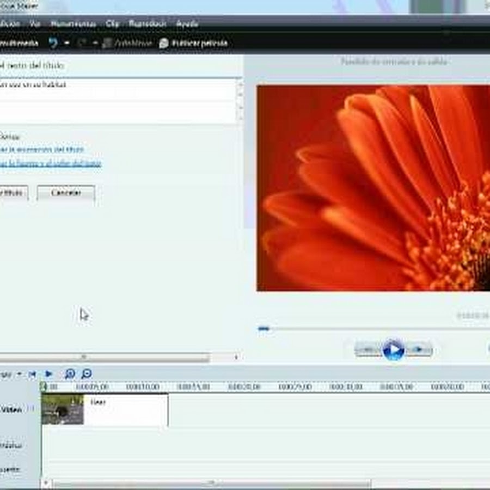
Task: Expand the timeline view dropdown arrow
Action: coord(20,374)
